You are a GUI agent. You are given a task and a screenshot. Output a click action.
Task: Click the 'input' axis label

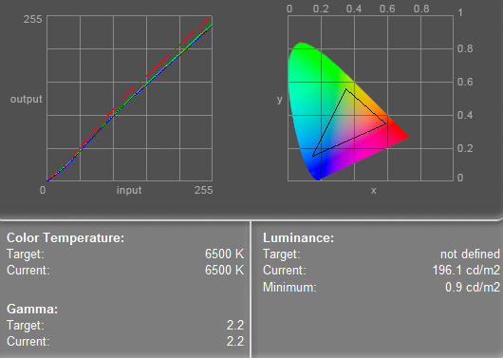click(x=129, y=190)
